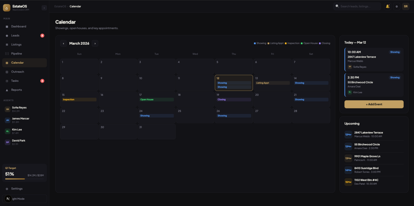This screenshot has height=206, width=414.
Task: Open Dashboard from the sidebar
Action: click(25, 26)
